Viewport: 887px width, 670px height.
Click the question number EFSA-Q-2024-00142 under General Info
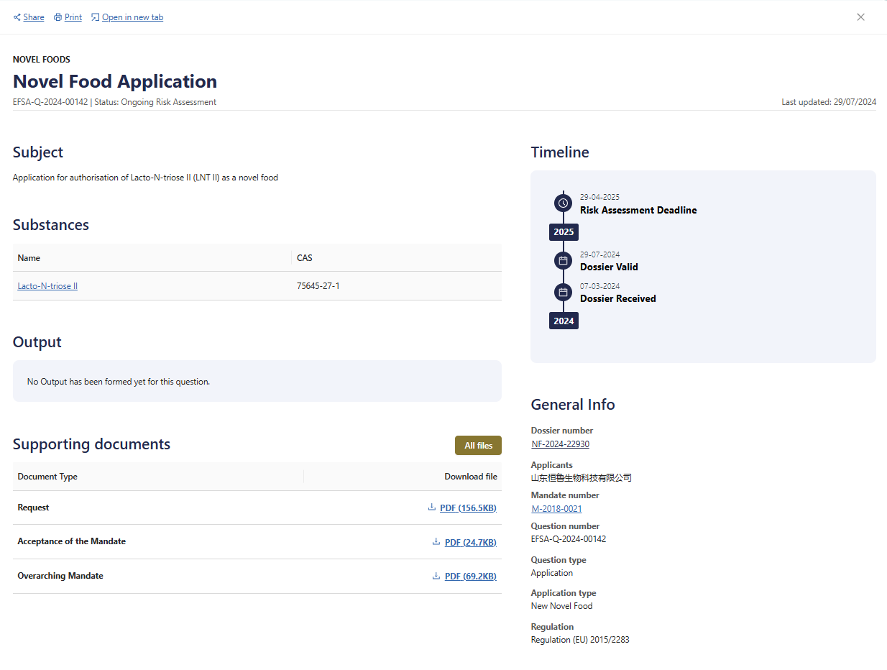(568, 539)
